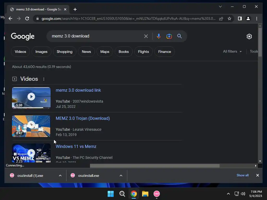Click right arrow of horizontal scrollbar
The width and height of the screenshot is (267, 200).
256,166
